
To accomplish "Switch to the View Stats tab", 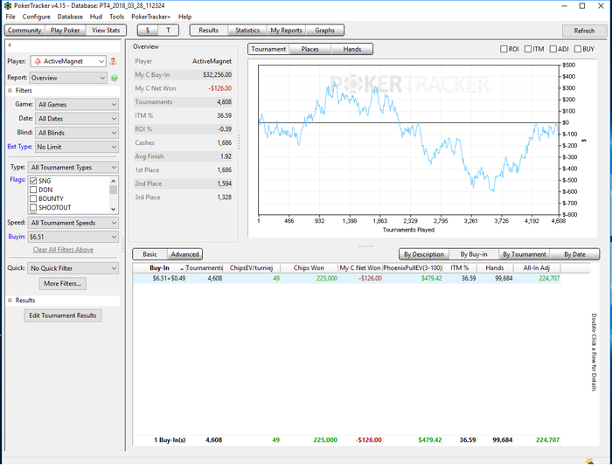I will [x=106, y=30].
